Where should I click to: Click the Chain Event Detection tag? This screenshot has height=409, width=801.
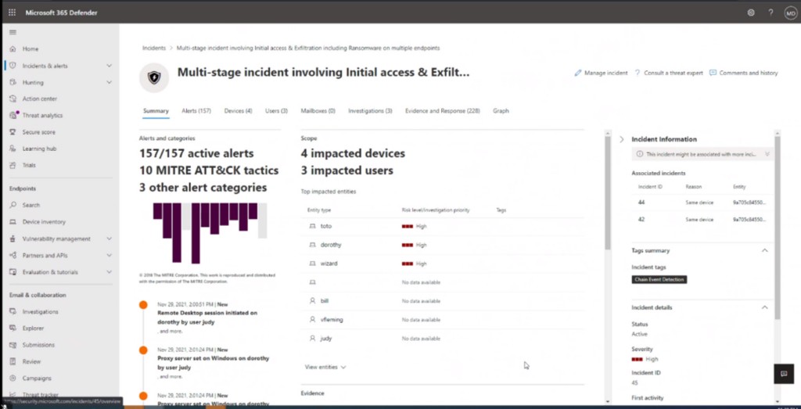659,280
